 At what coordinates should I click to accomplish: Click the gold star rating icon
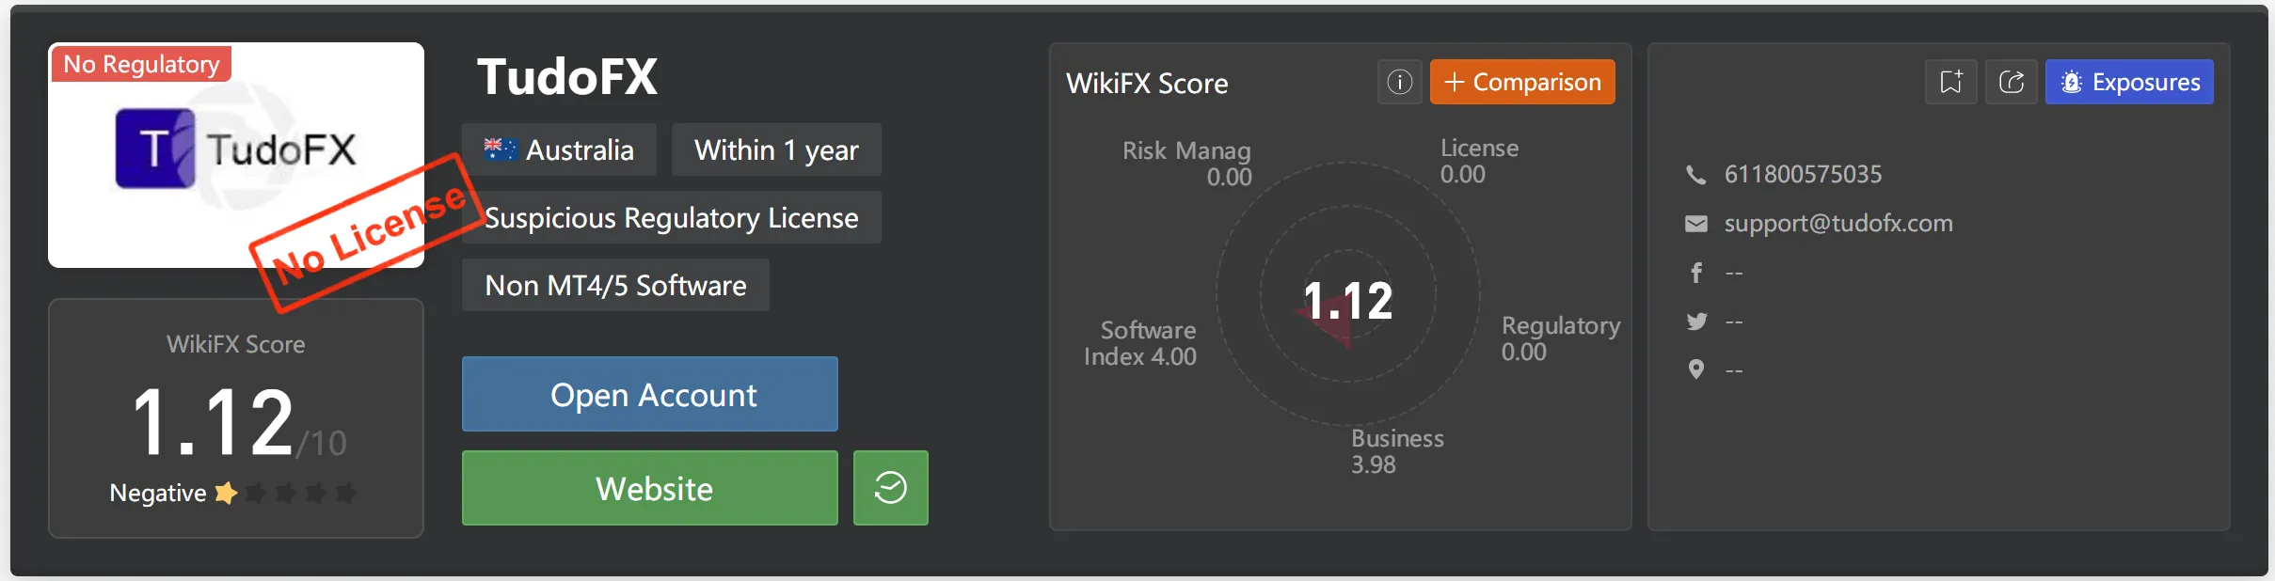226,493
